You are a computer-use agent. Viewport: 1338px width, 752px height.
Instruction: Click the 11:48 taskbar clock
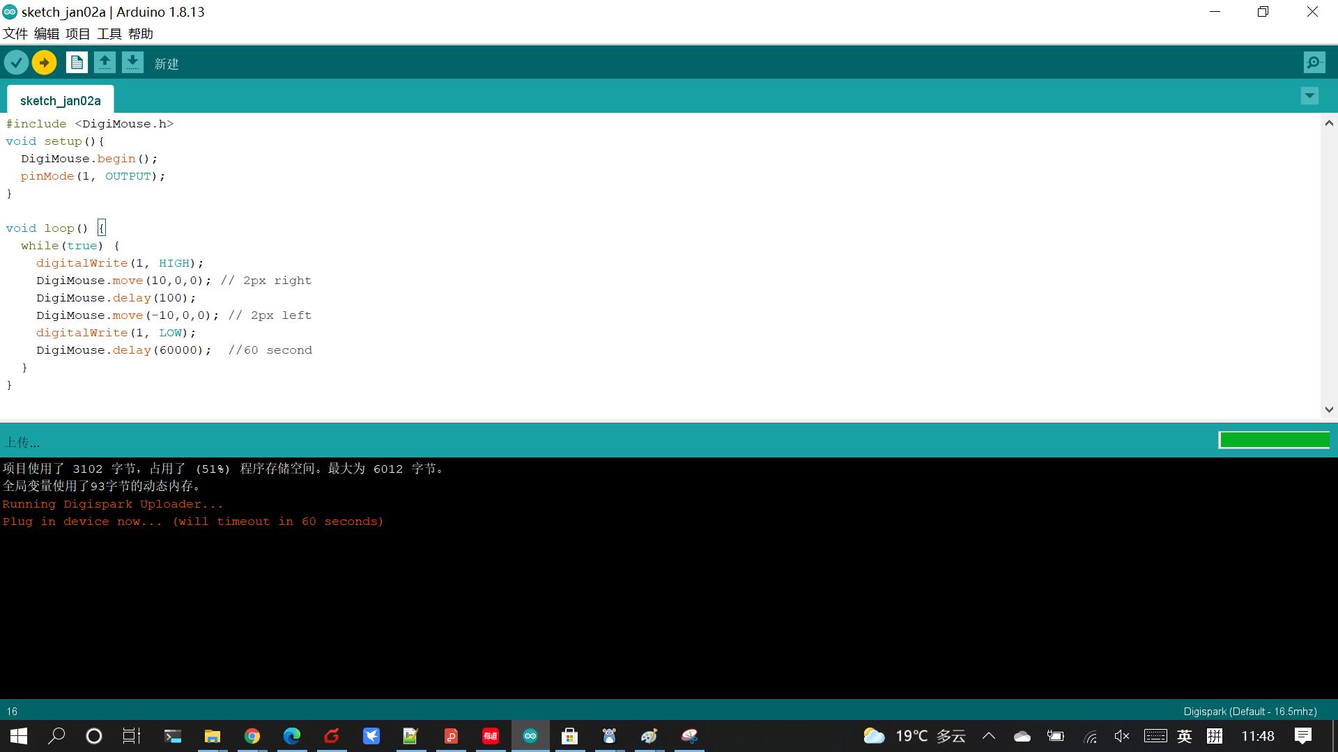click(1257, 736)
